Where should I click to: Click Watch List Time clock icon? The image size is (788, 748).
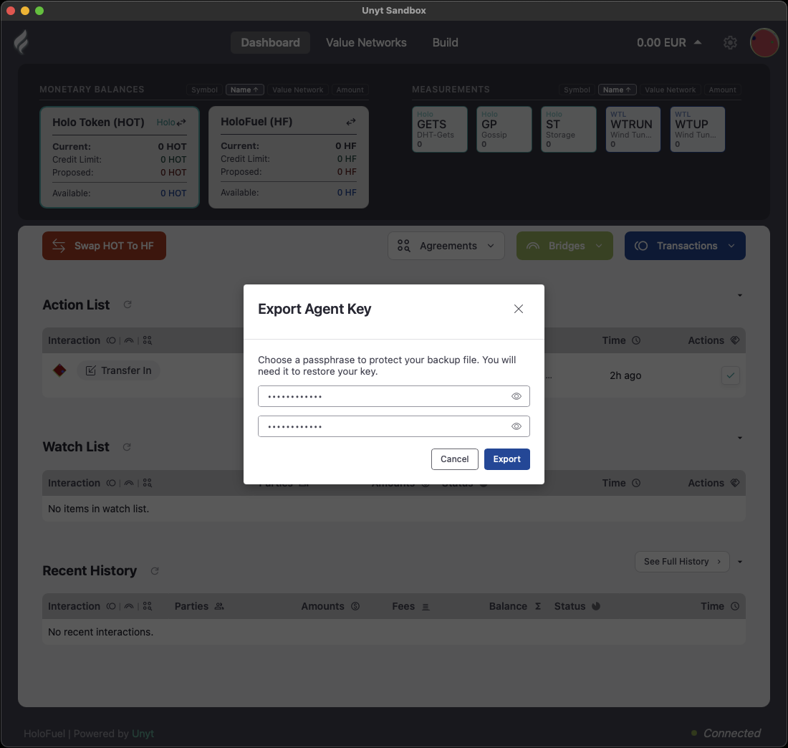636,483
